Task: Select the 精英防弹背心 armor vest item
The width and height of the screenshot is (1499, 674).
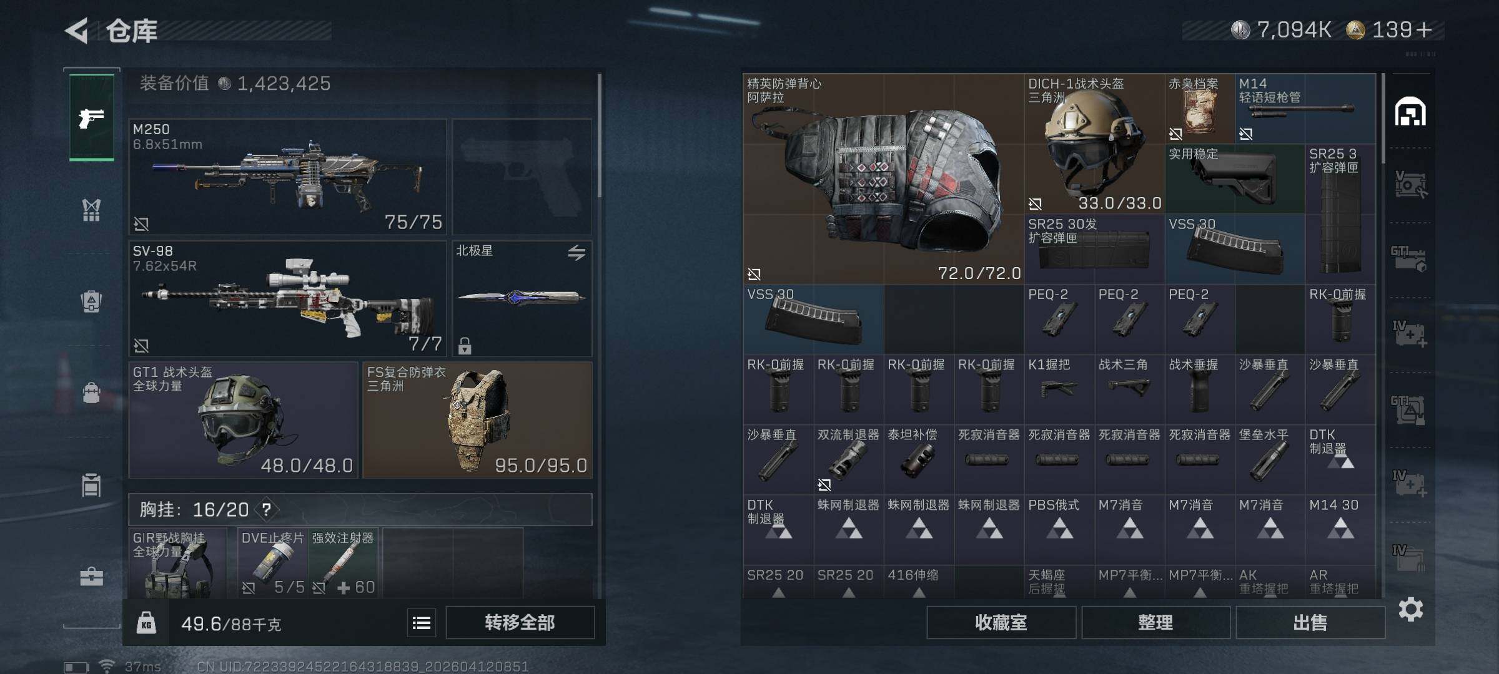Action: (x=883, y=178)
